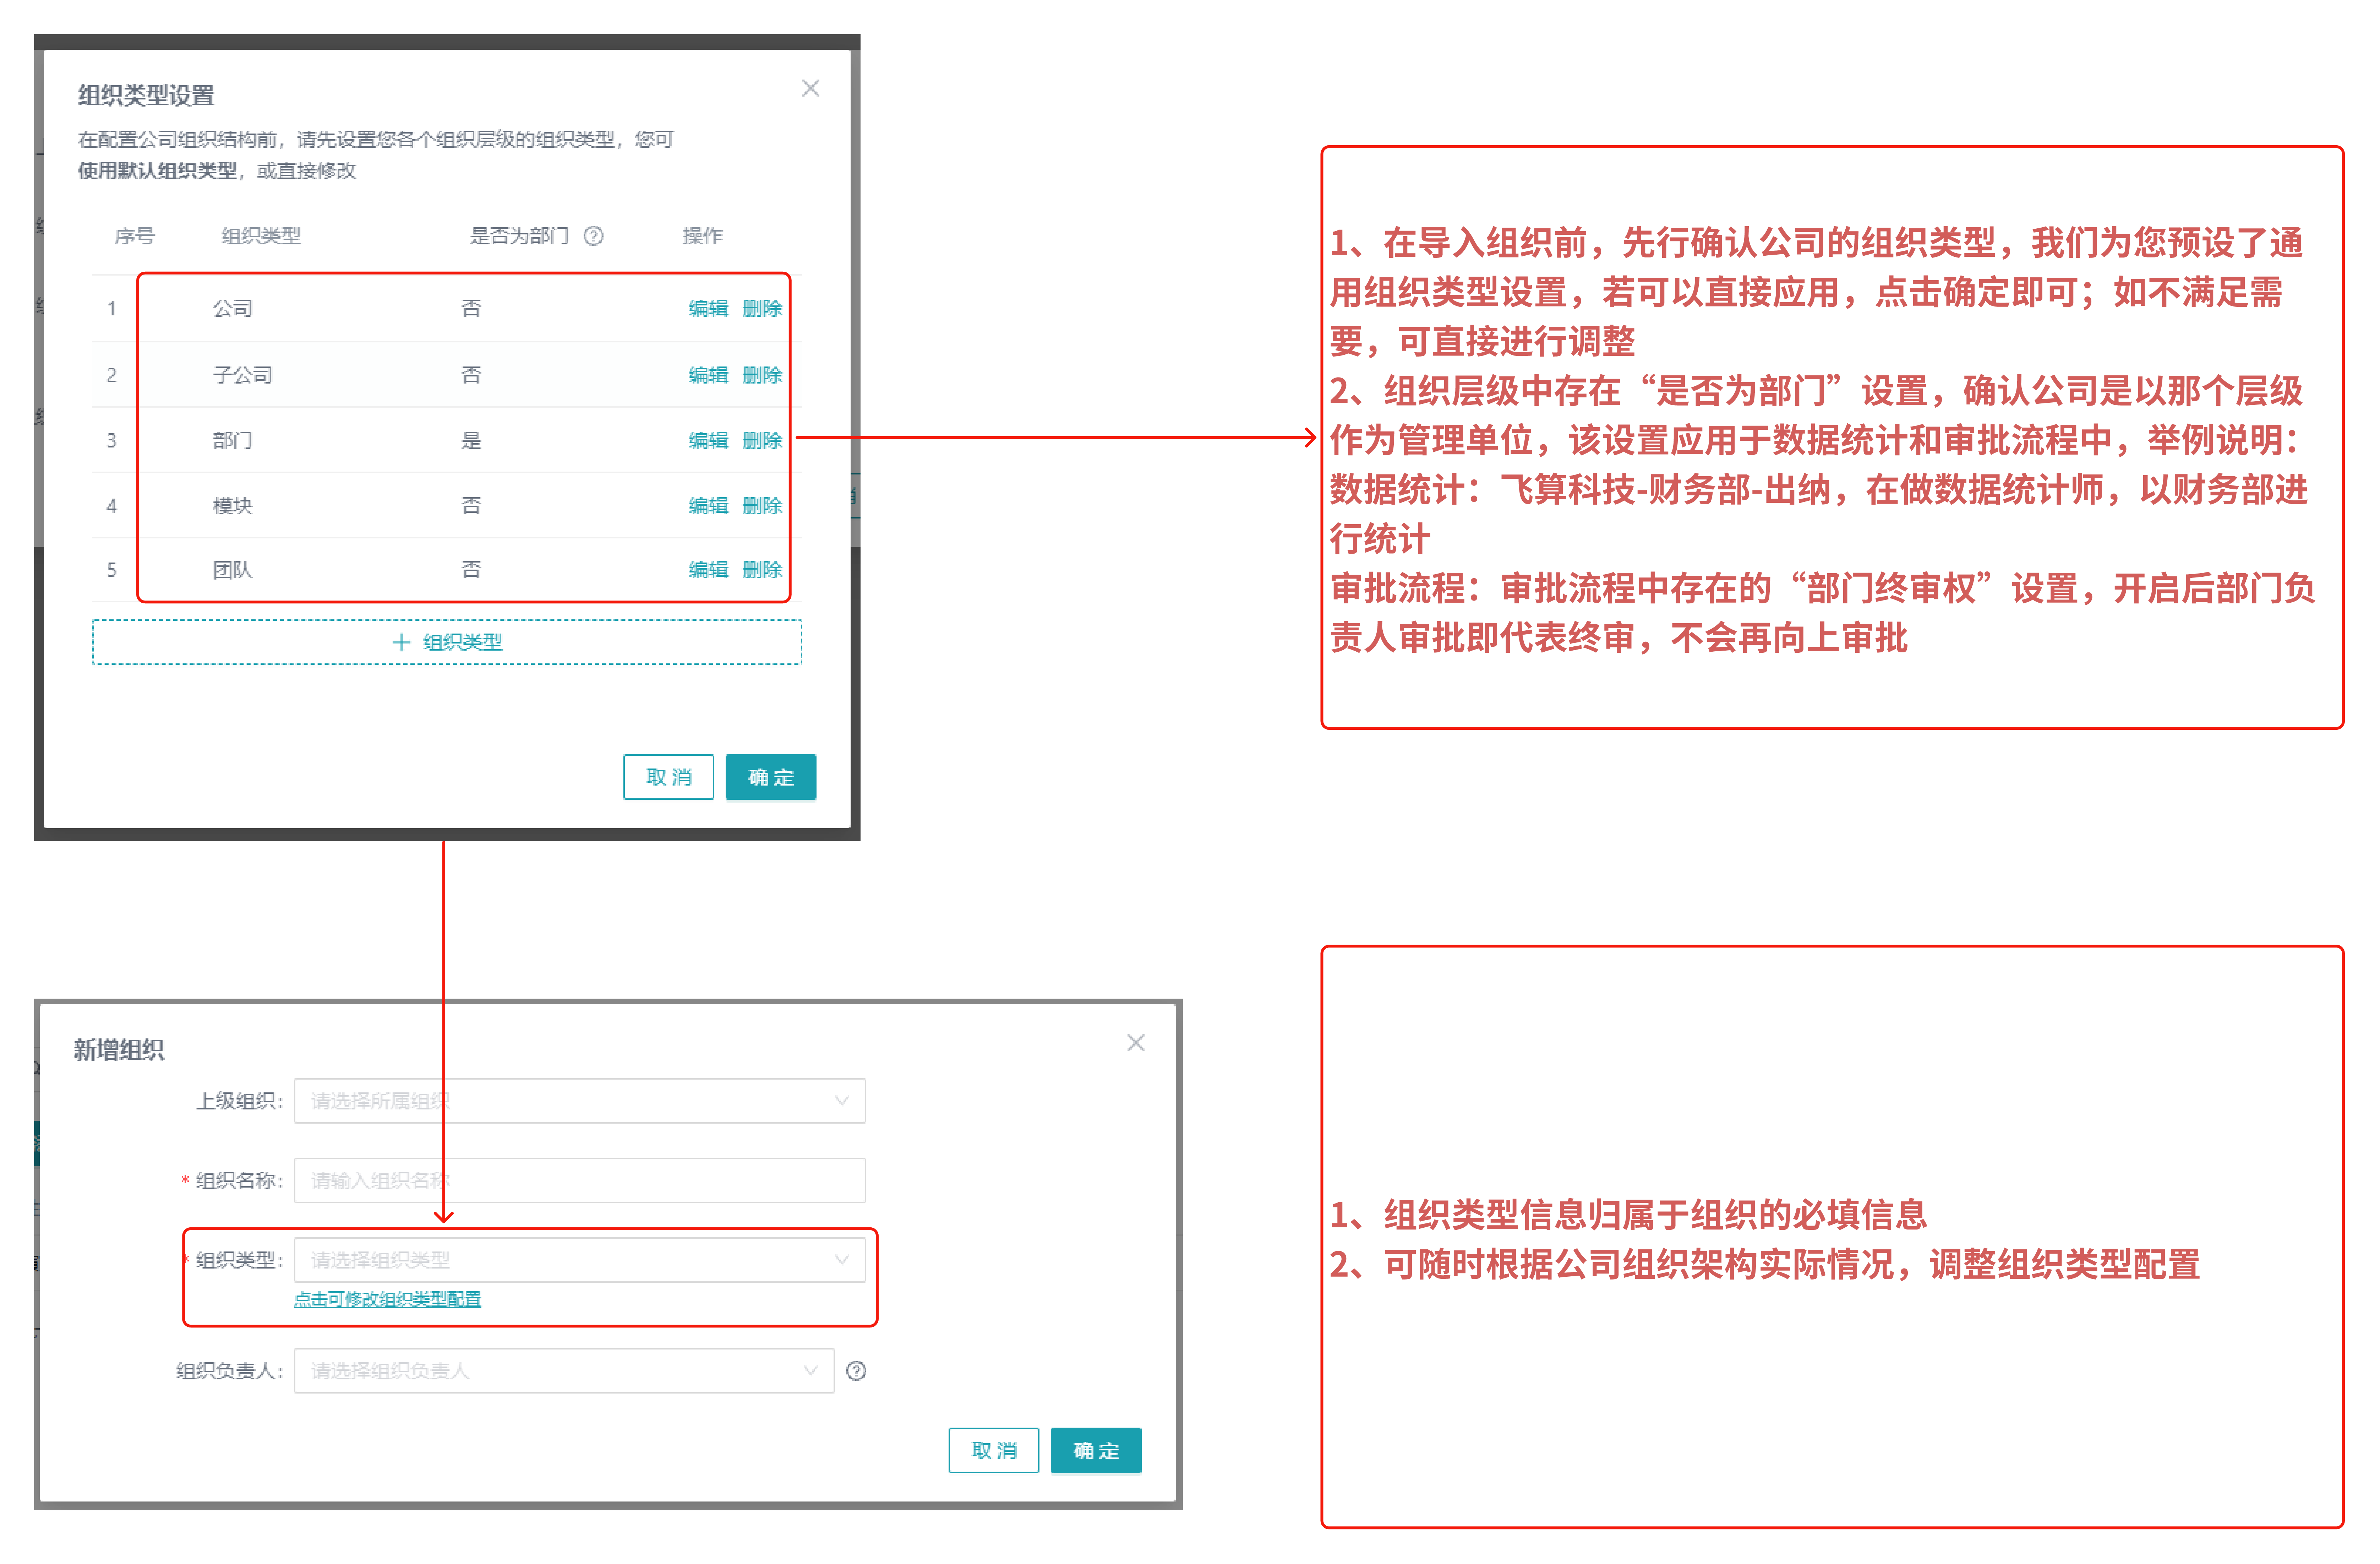Delete the 部门 organization type
Viewport: 2380px width, 1564px height.
pyautogui.click(x=762, y=440)
